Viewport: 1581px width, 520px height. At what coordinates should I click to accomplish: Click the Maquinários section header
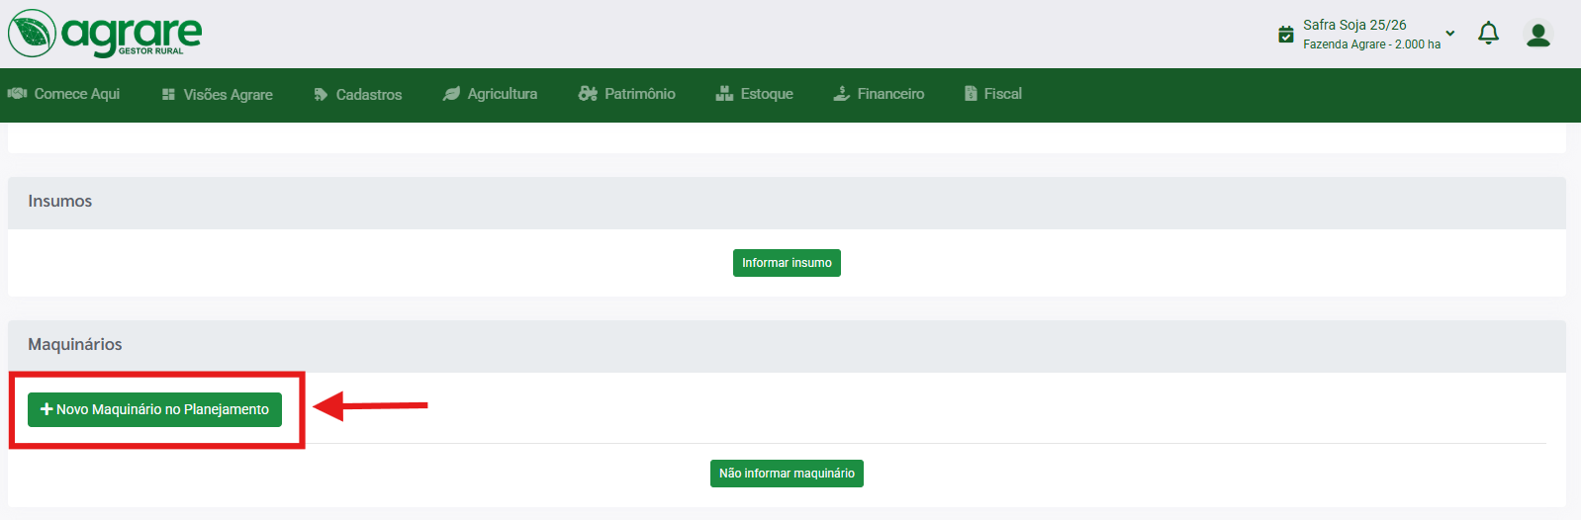click(787, 346)
